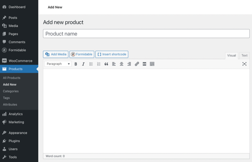Image resolution: width=252 pixels, height=162 pixels.
Task: Toggle the editor toolbar rows
Action: [152, 64]
